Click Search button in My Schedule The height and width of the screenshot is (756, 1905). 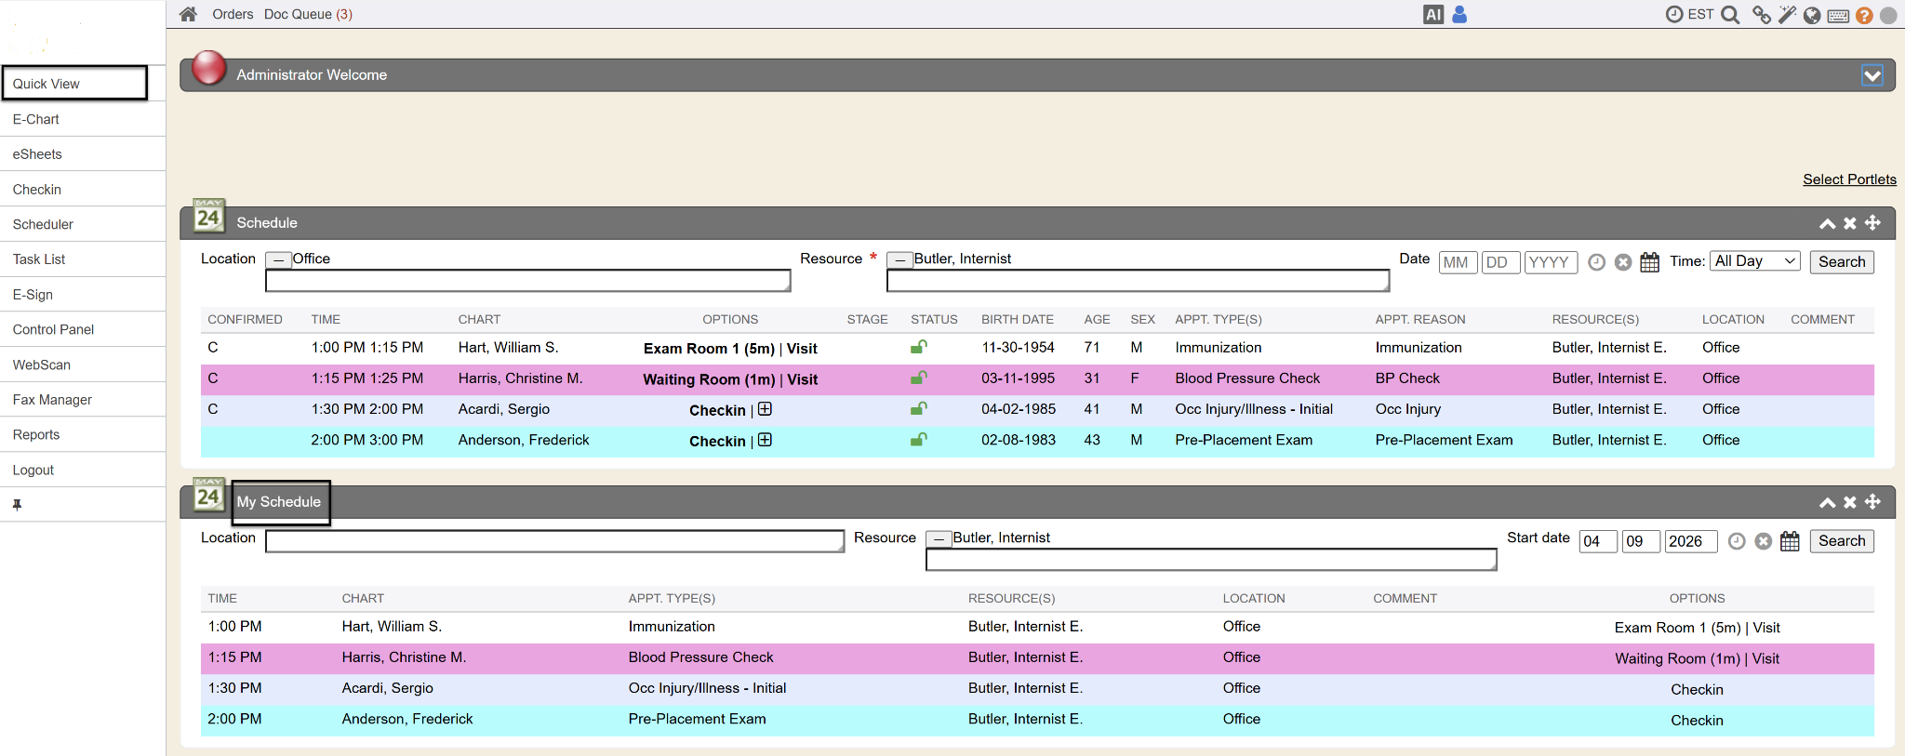pos(1841,541)
